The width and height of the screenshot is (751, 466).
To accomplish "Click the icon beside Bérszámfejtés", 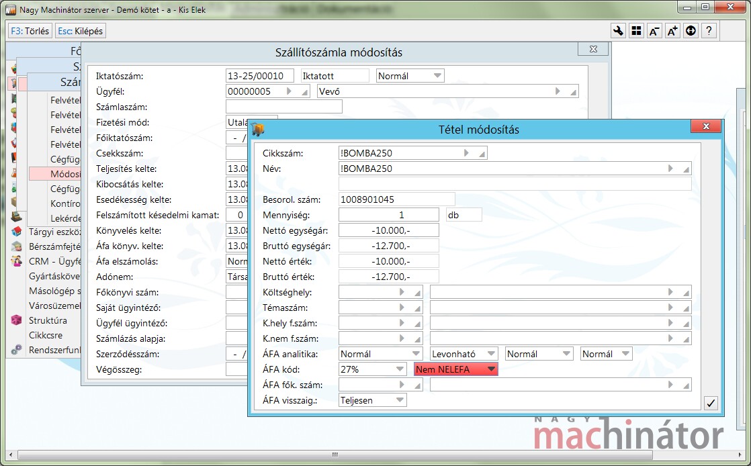I will point(16,246).
